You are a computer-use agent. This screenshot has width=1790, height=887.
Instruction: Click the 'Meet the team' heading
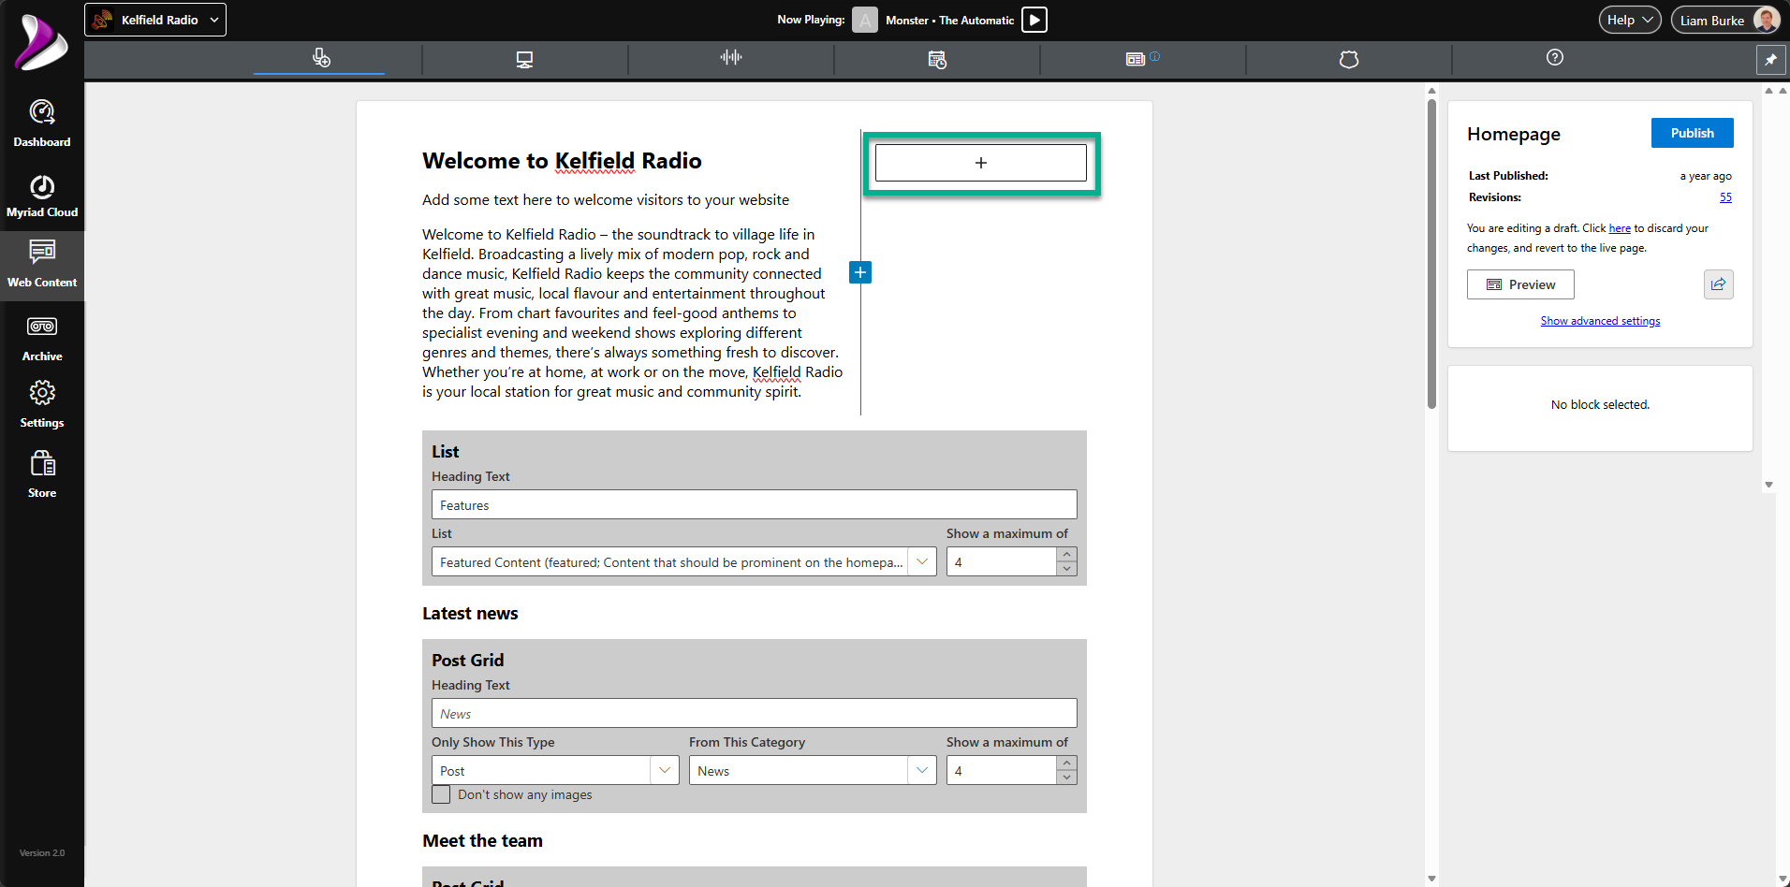point(482,841)
